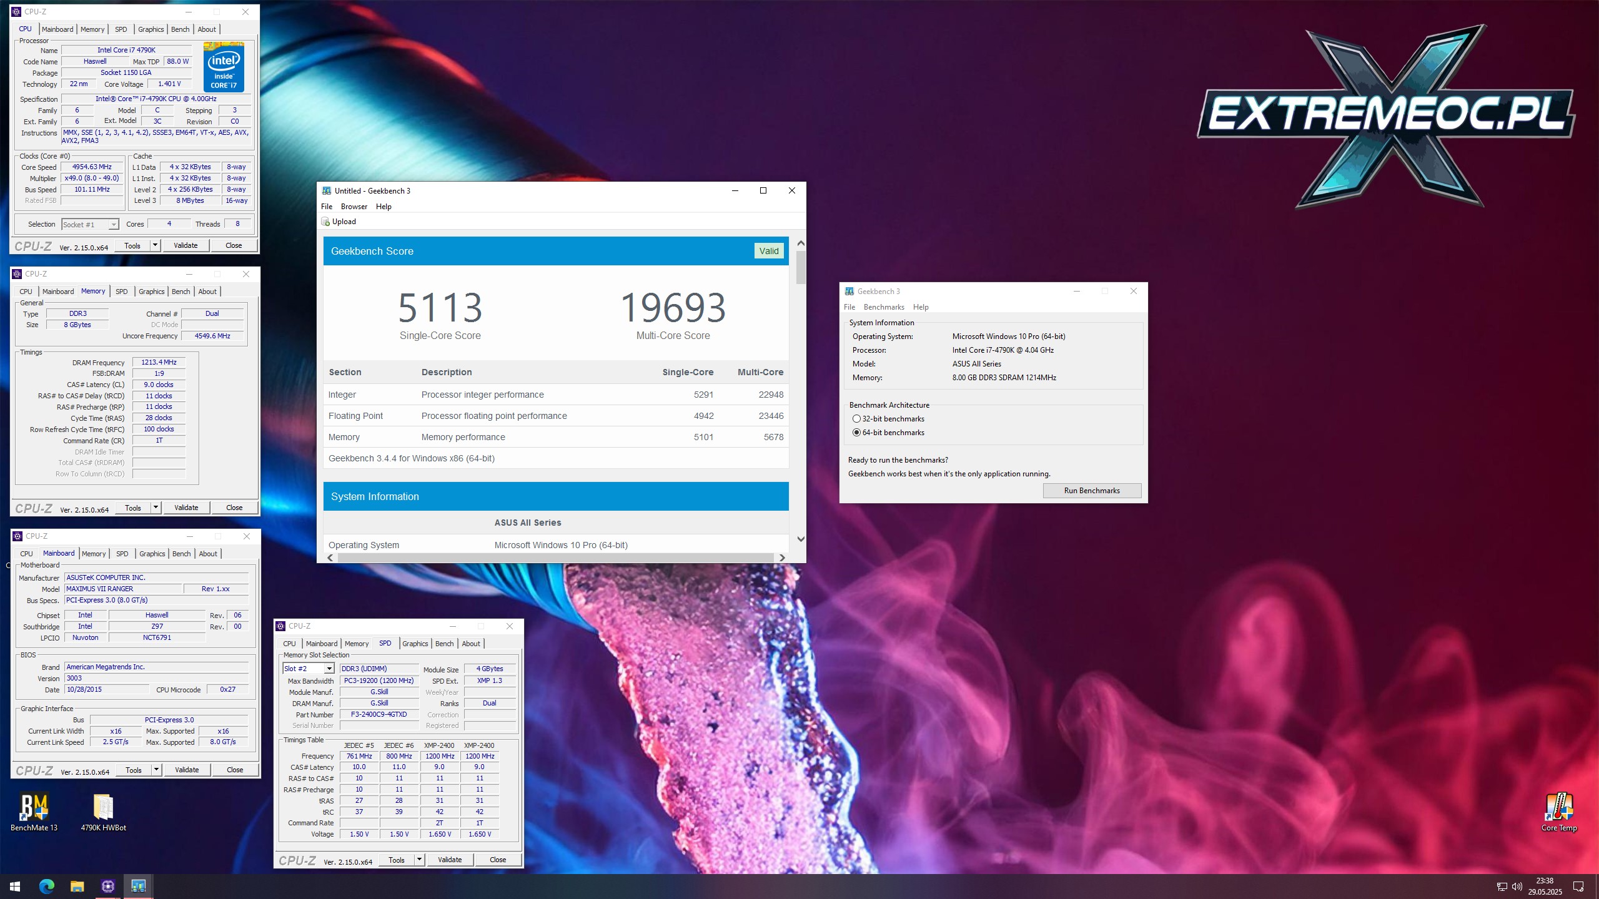Open the notification center icon
1599x899 pixels.
pos(1578,887)
